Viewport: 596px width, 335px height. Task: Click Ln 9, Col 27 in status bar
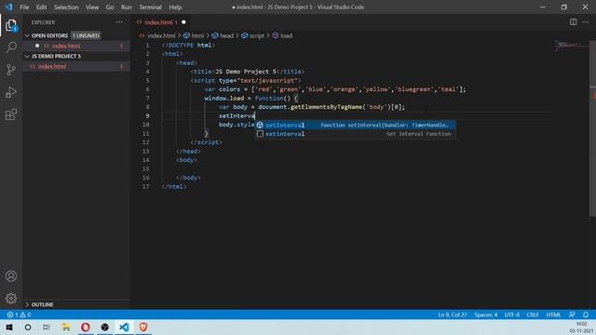tap(453, 315)
